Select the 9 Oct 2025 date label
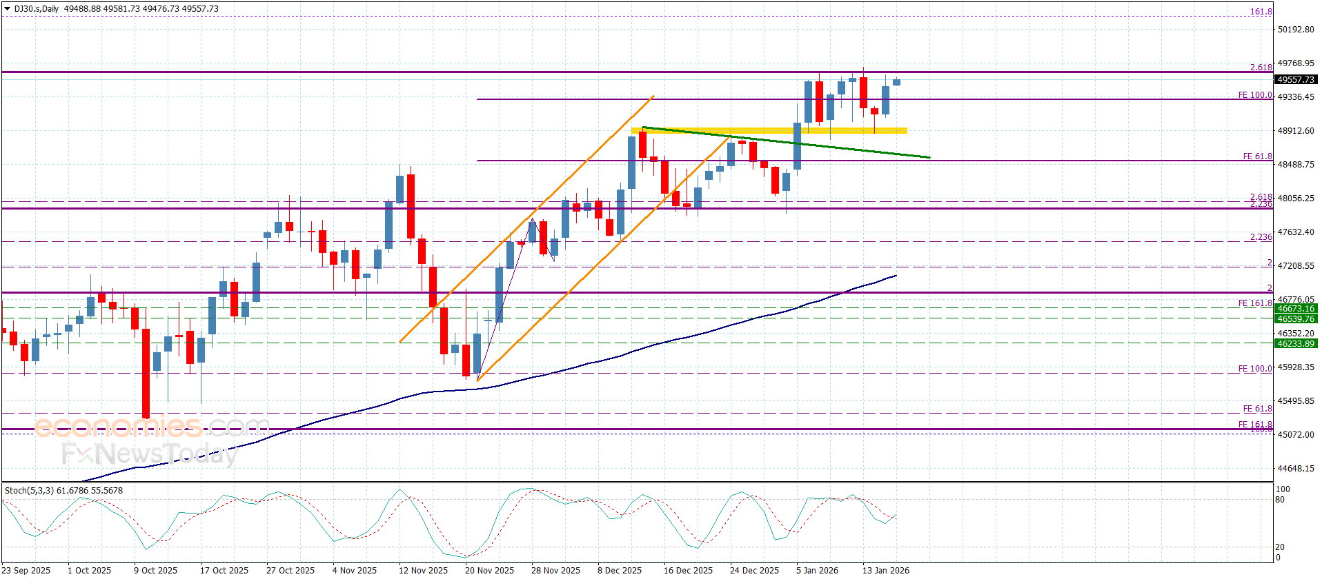 click(x=155, y=570)
